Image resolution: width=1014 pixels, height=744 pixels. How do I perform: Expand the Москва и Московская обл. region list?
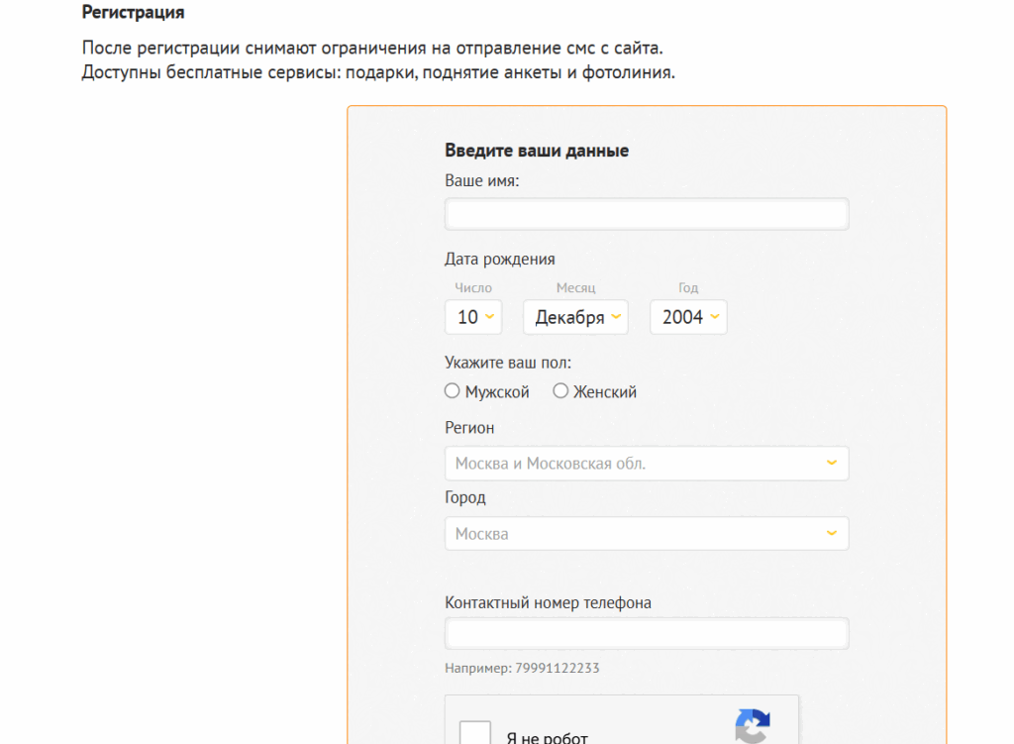click(646, 463)
